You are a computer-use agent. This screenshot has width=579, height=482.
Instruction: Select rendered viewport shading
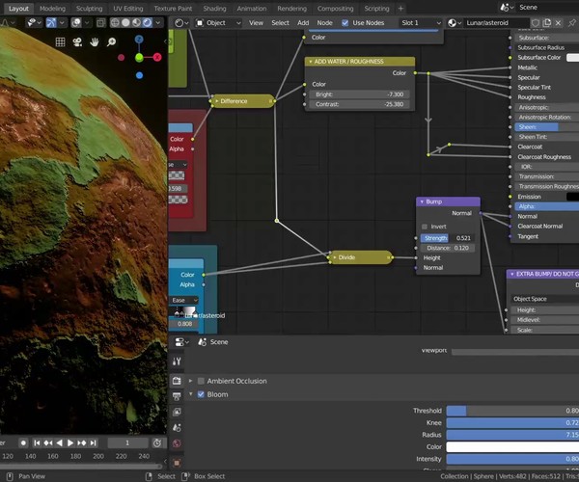(148, 23)
